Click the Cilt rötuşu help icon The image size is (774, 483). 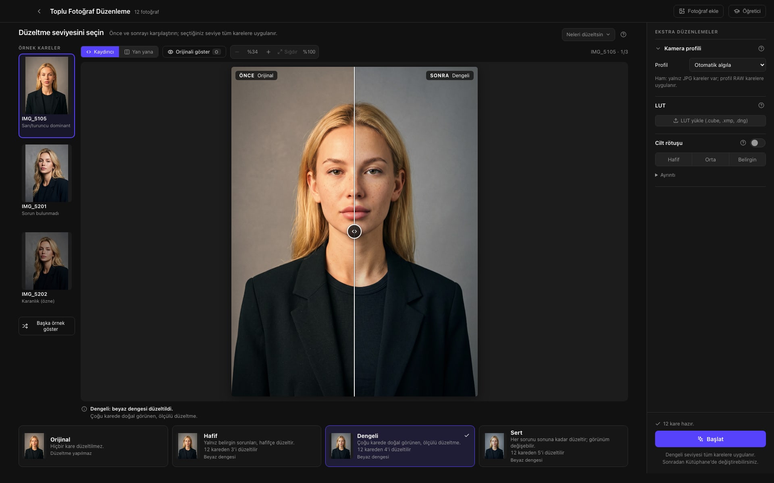tap(743, 143)
